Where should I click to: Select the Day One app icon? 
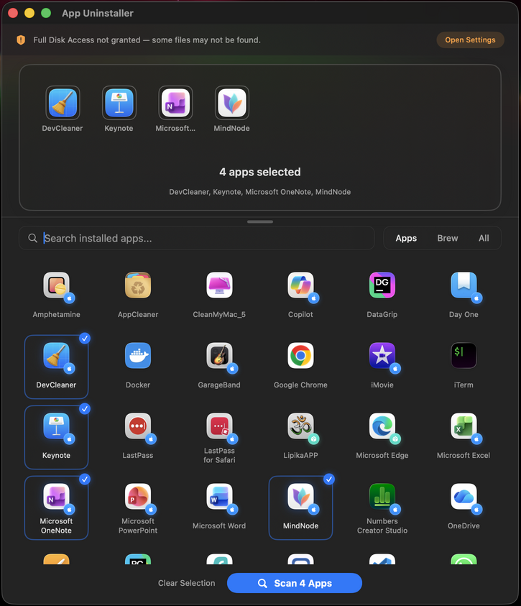coord(464,285)
